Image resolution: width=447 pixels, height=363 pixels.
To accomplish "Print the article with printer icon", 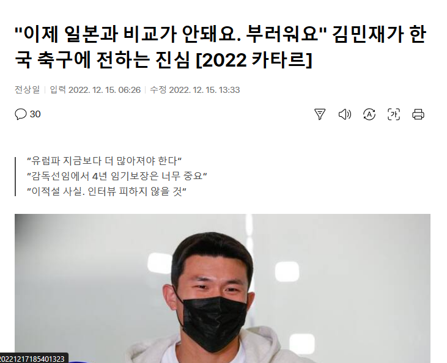I will pyautogui.click(x=418, y=114).
